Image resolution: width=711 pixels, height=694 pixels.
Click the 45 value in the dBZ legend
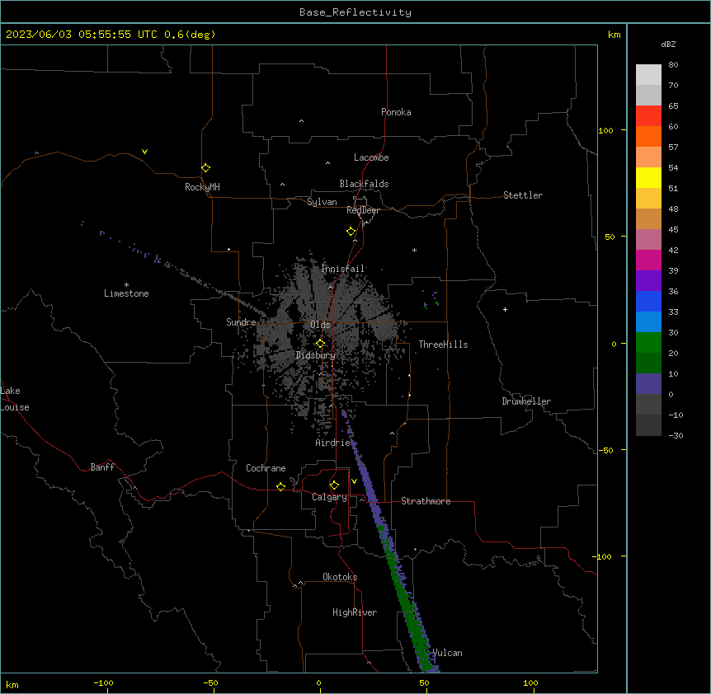673,230
